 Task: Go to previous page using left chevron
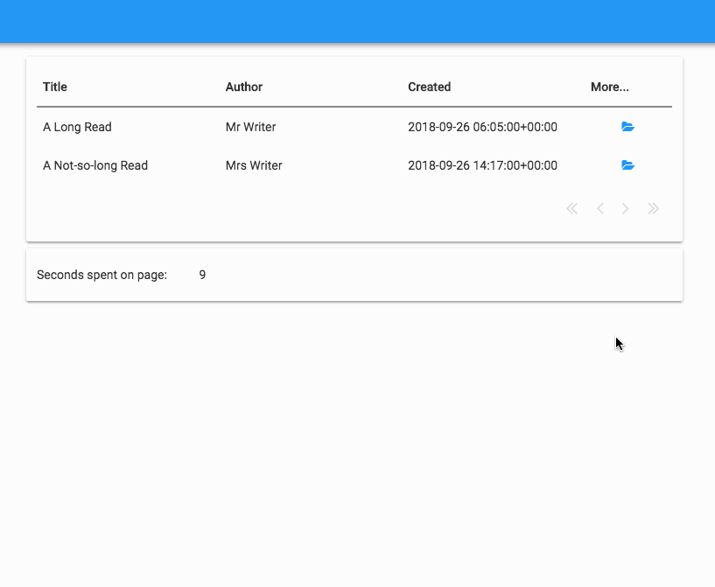[600, 208]
